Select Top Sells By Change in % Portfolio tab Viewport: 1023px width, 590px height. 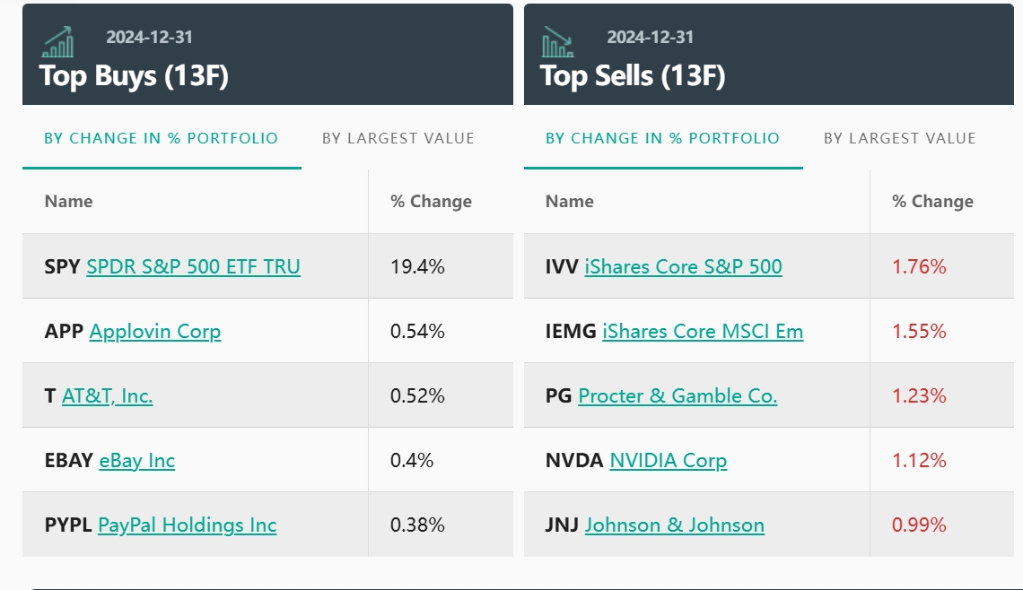[662, 138]
